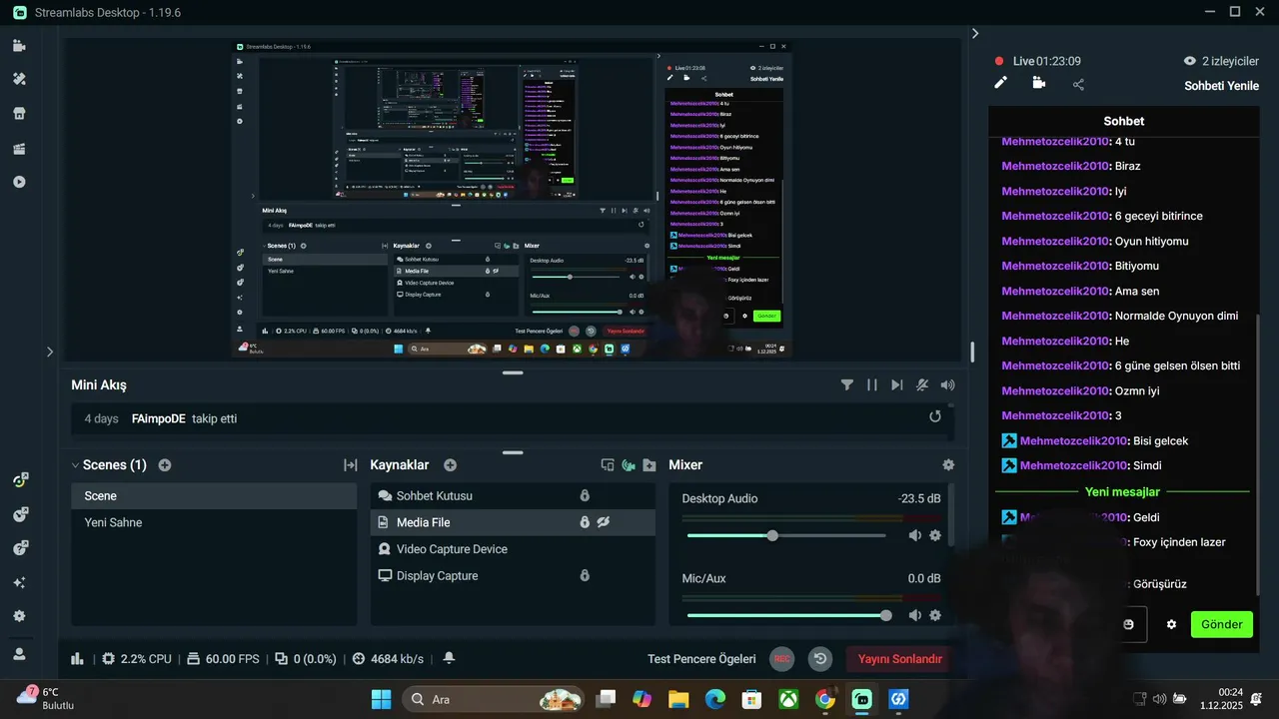Click the camera icon under Live timer

coord(1039,84)
